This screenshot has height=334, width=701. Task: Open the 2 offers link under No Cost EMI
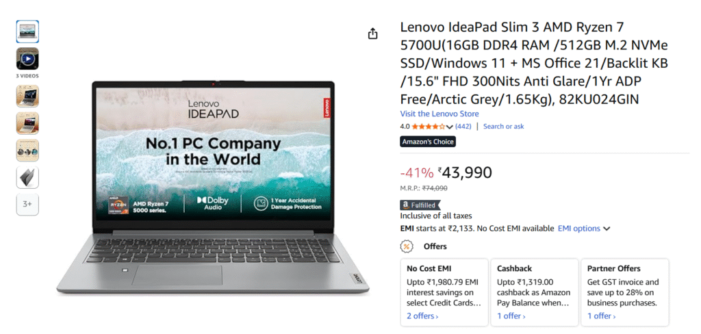[422, 316]
